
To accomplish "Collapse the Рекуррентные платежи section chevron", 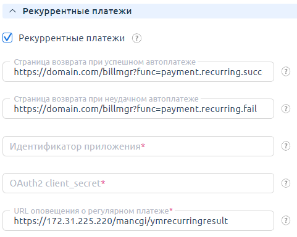I will click(12, 11).
